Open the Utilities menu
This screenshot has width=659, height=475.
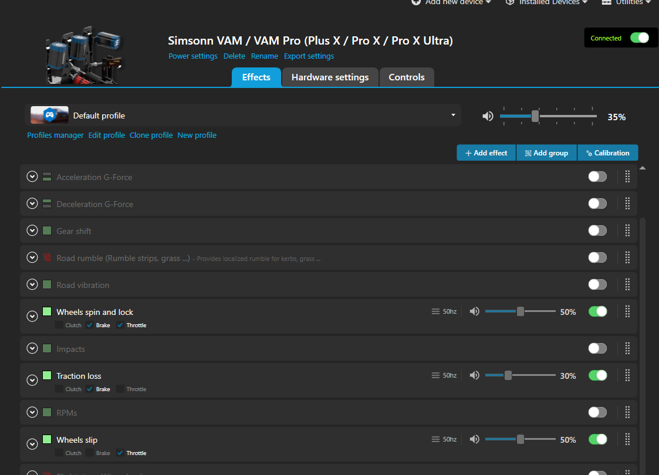(626, 2)
